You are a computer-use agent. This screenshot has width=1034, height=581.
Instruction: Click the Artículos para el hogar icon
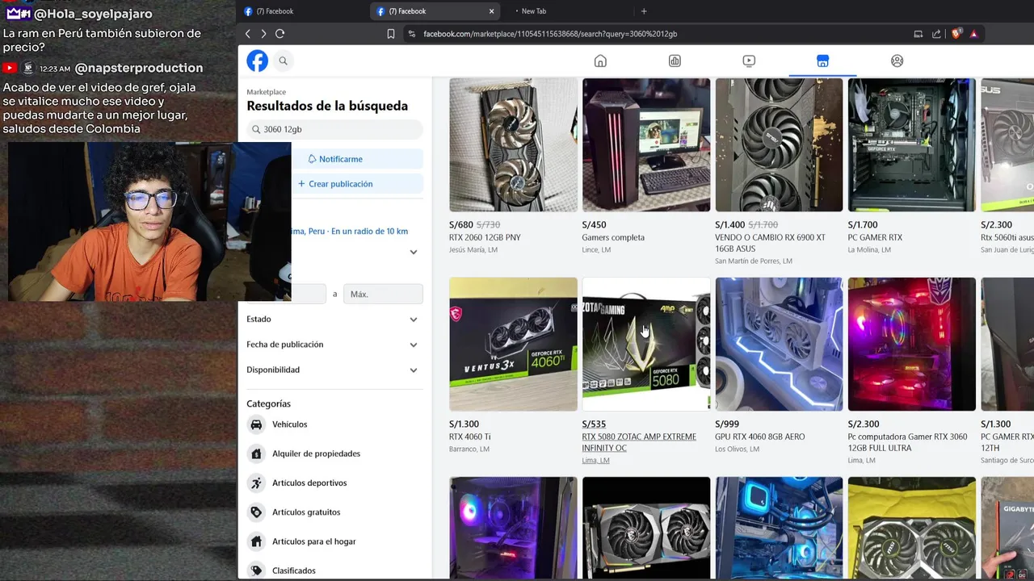point(256,541)
